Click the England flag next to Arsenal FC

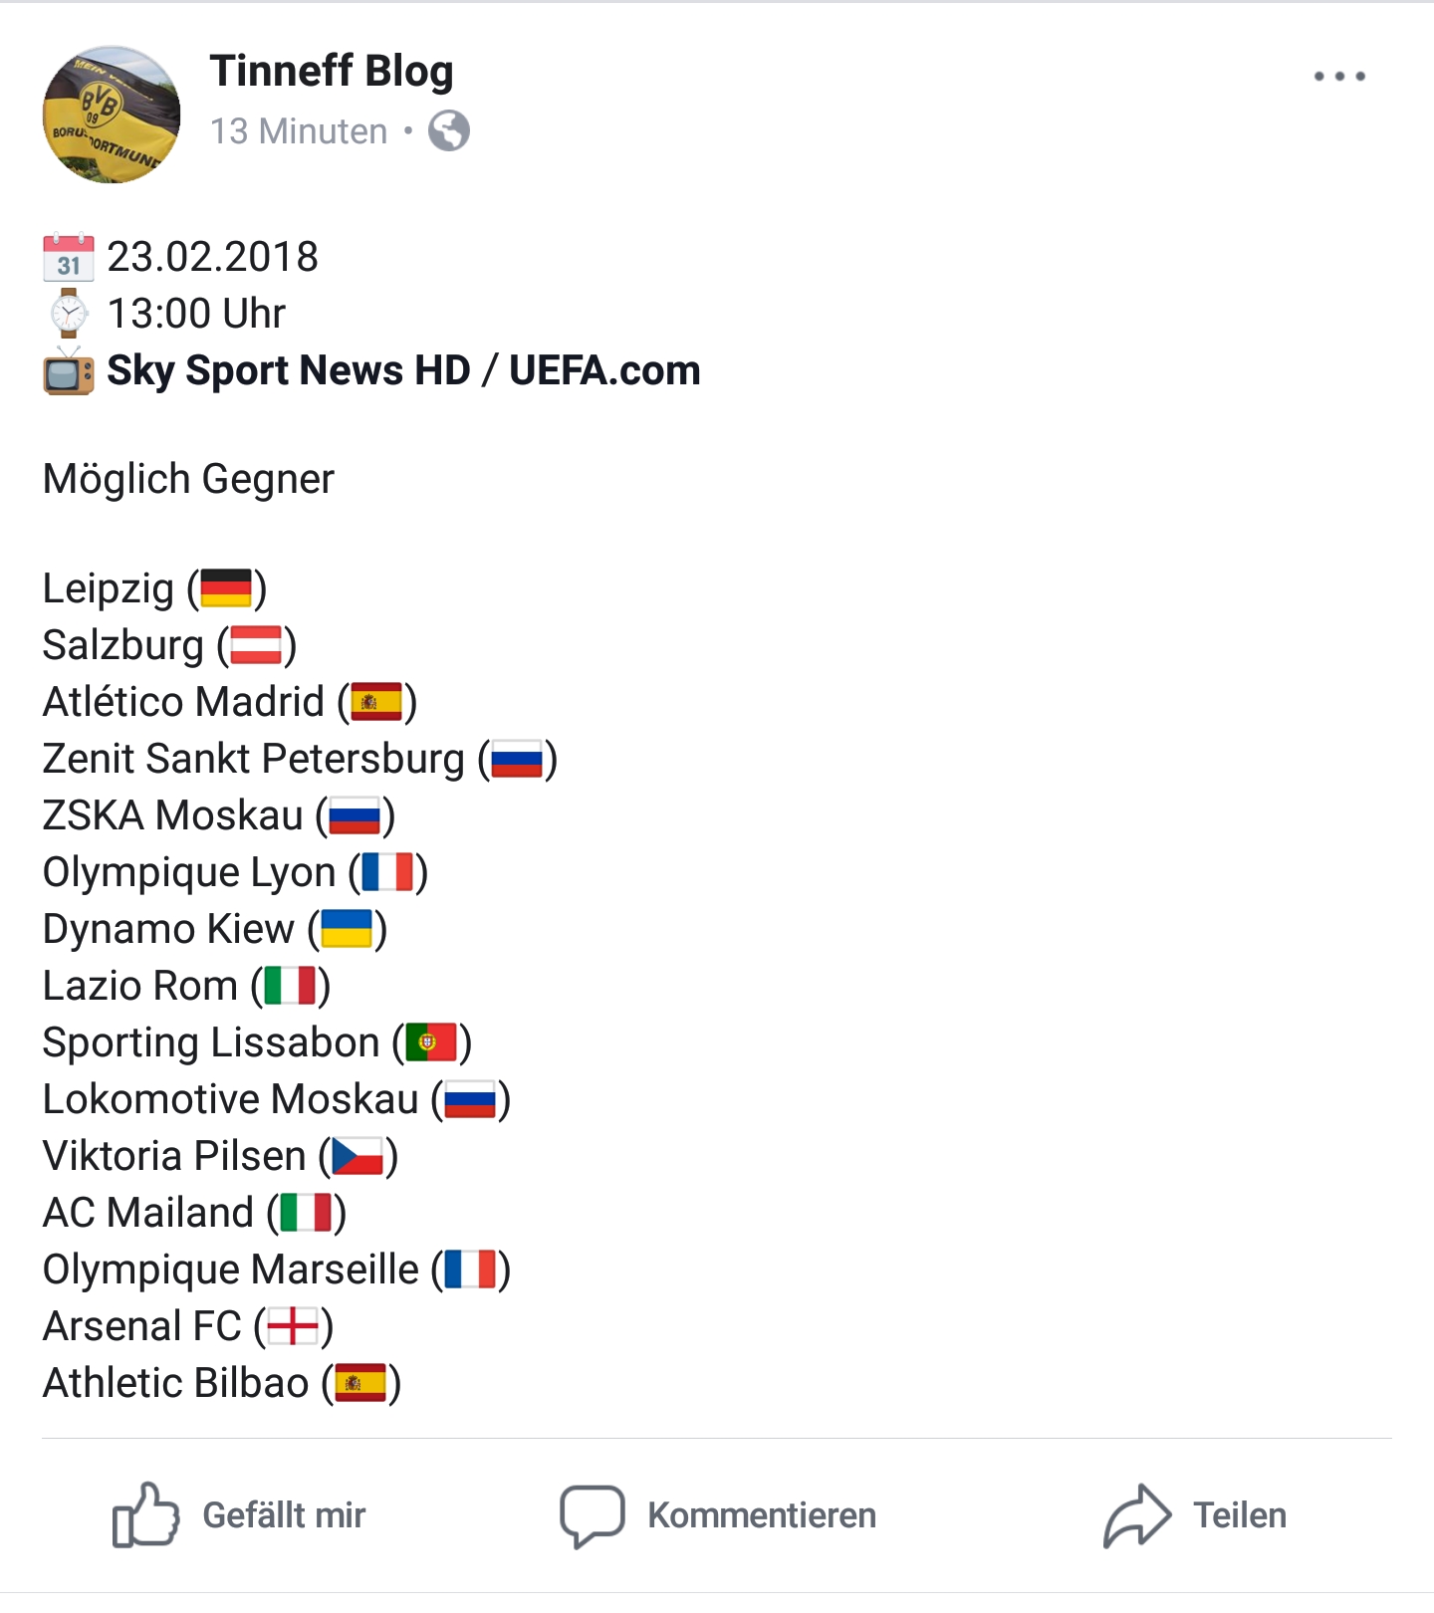coord(293,1326)
